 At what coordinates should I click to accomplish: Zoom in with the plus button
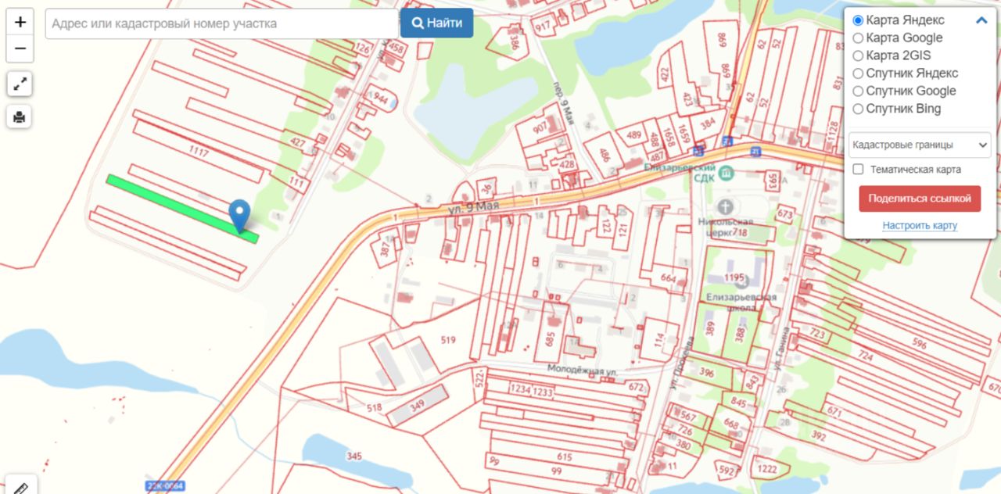(x=20, y=22)
